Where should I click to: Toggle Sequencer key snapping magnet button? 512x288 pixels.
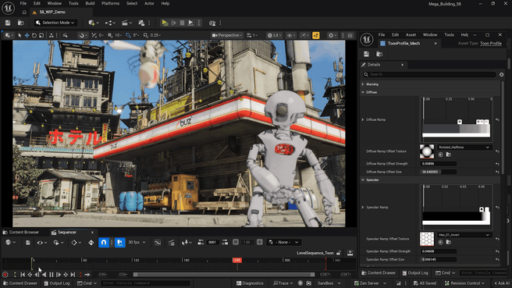click(104, 242)
